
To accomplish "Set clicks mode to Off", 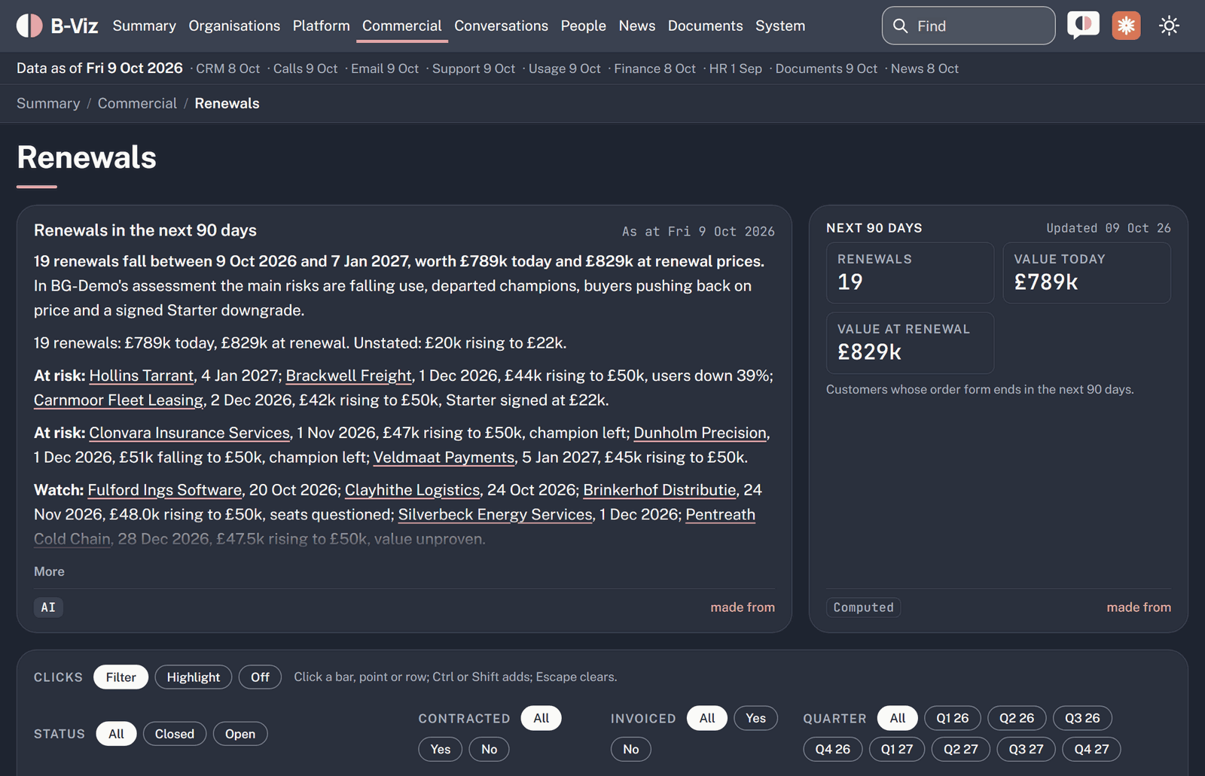I will tap(260, 677).
